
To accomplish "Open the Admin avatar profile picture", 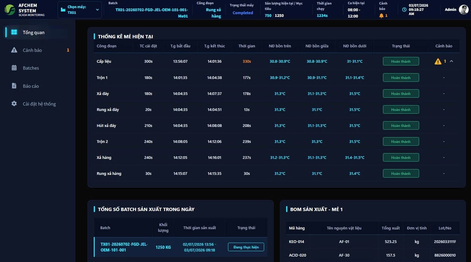I will pyautogui.click(x=463, y=10).
